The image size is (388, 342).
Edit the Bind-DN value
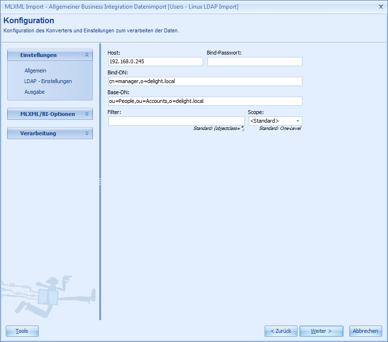205,81
